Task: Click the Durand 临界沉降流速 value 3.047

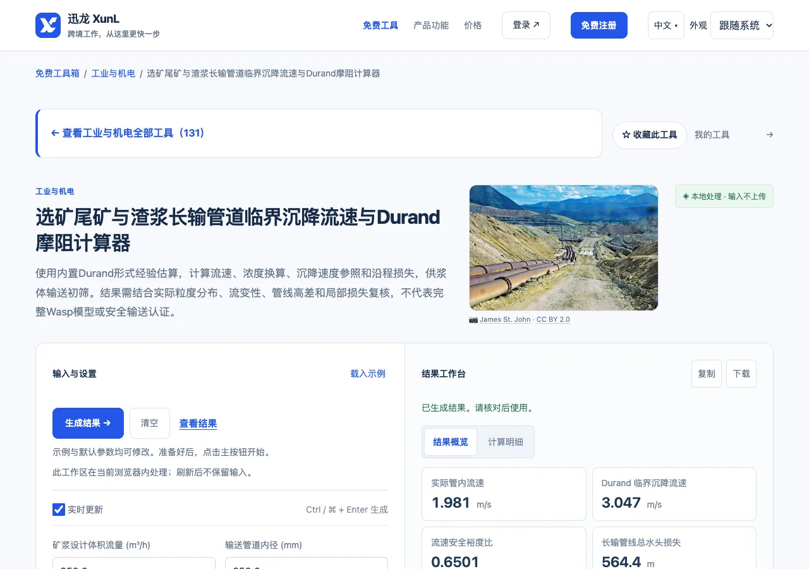Action: pos(621,503)
